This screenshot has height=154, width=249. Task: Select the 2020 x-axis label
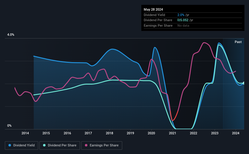point(151,133)
